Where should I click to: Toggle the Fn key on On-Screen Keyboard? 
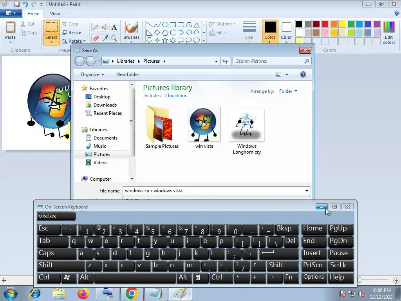click(291, 278)
